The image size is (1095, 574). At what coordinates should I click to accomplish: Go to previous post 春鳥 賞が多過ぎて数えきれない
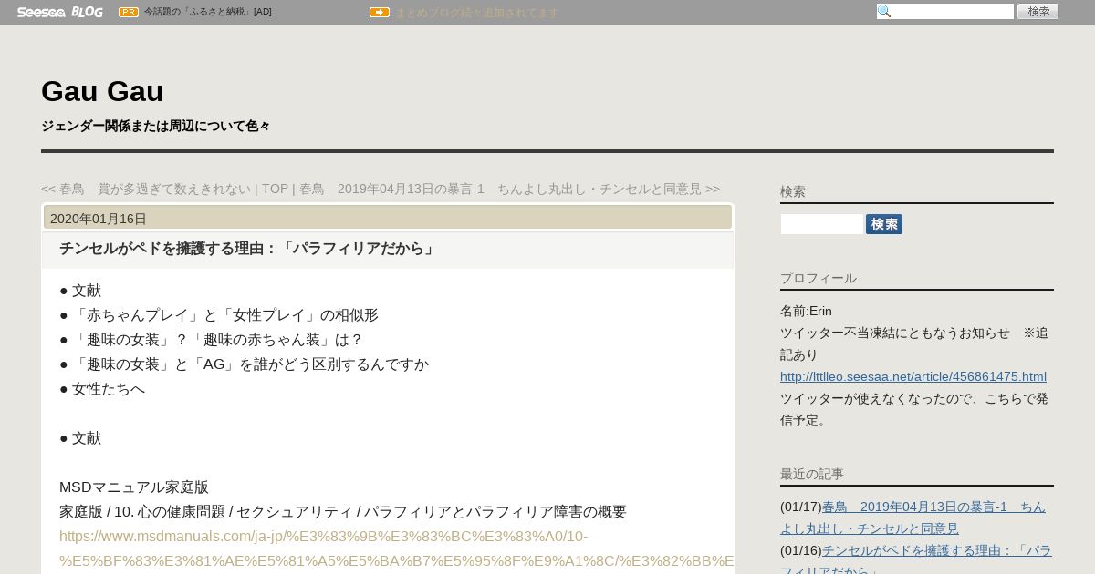(146, 189)
